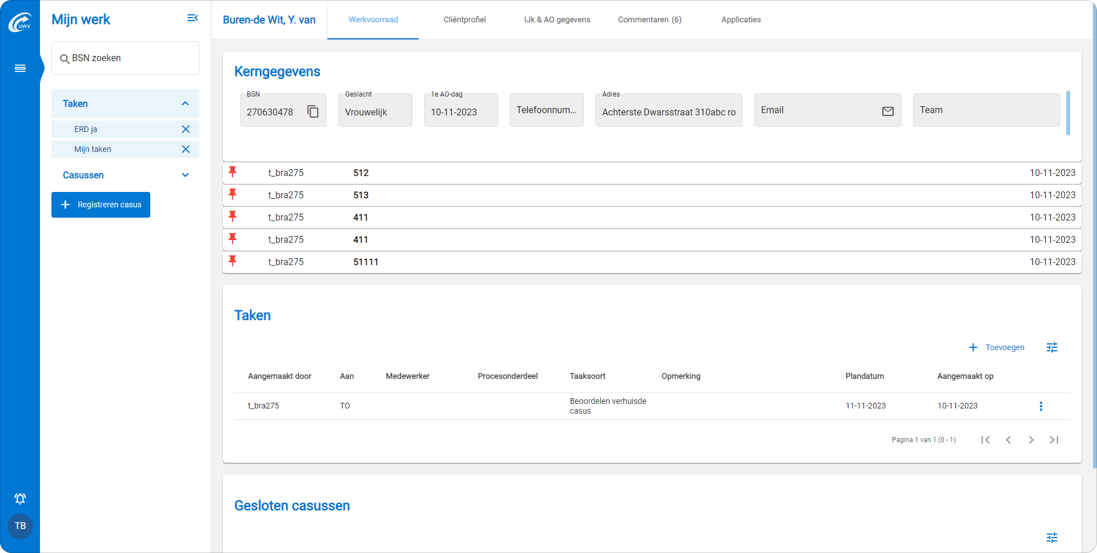Open pinned row 51111
Image resolution: width=1097 pixels, height=553 pixels.
point(652,262)
